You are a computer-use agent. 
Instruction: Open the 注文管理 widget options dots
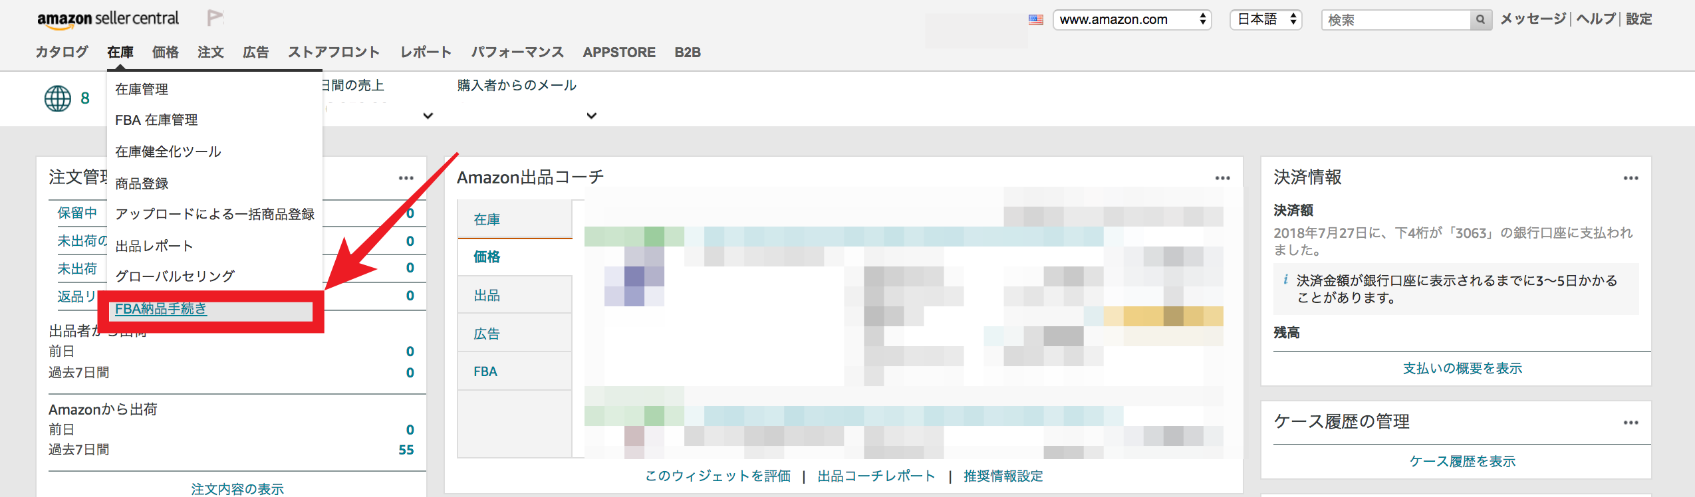[406, 178]
